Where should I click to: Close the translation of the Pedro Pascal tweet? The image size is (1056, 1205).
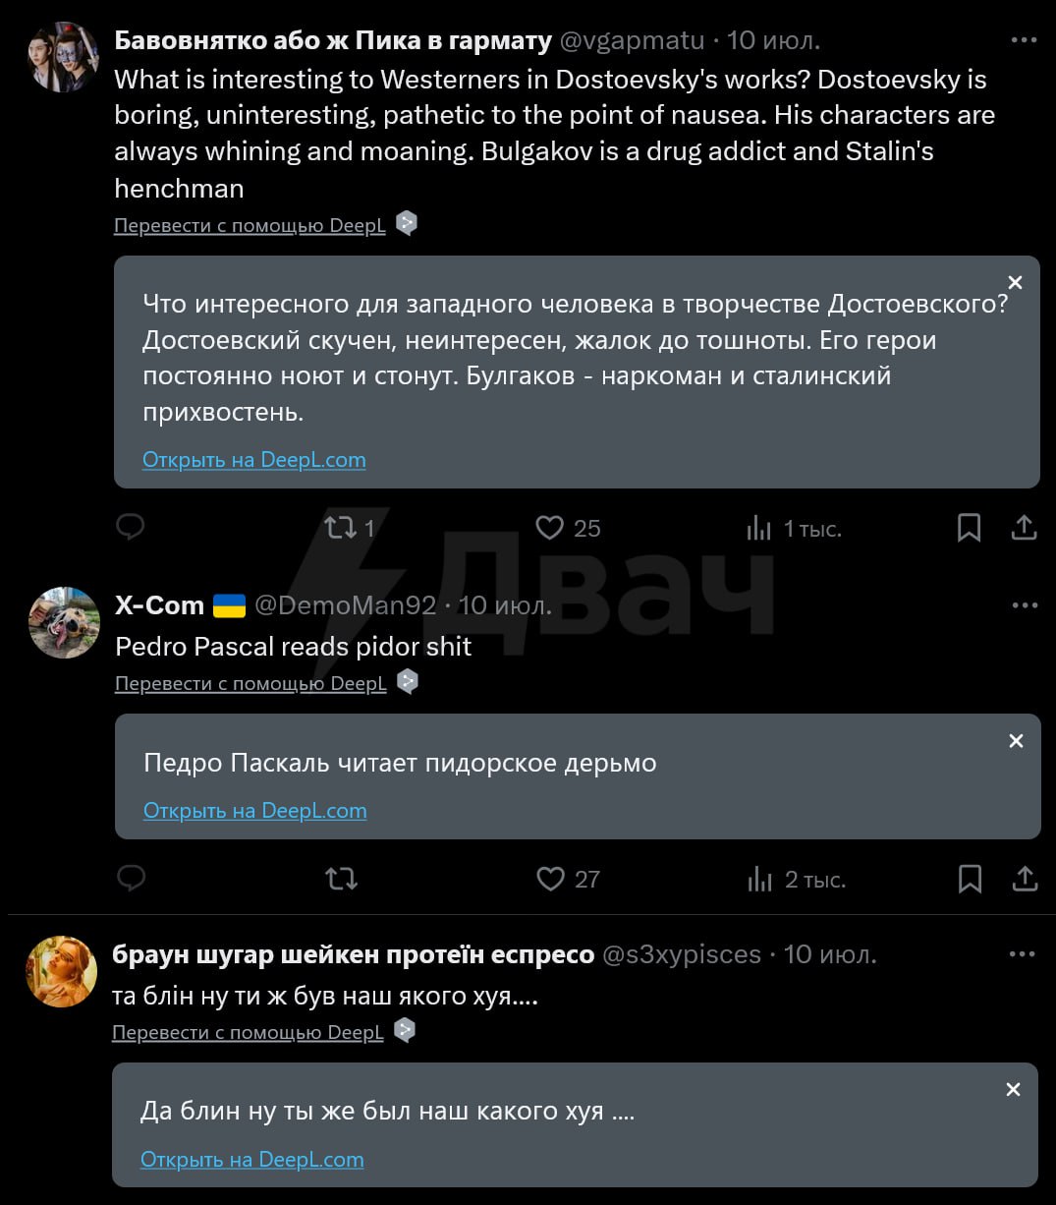[1017, 741]
